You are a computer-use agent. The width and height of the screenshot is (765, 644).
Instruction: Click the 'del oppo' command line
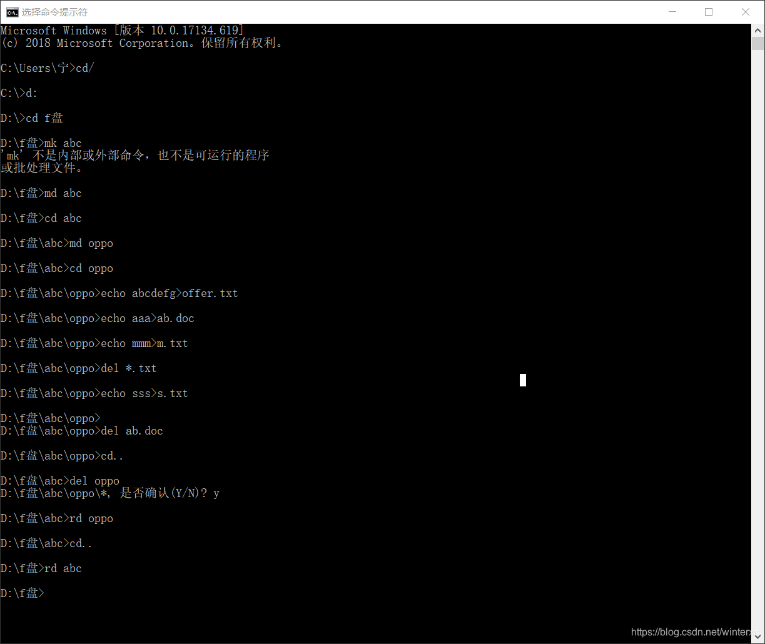[x=60, y=481]
